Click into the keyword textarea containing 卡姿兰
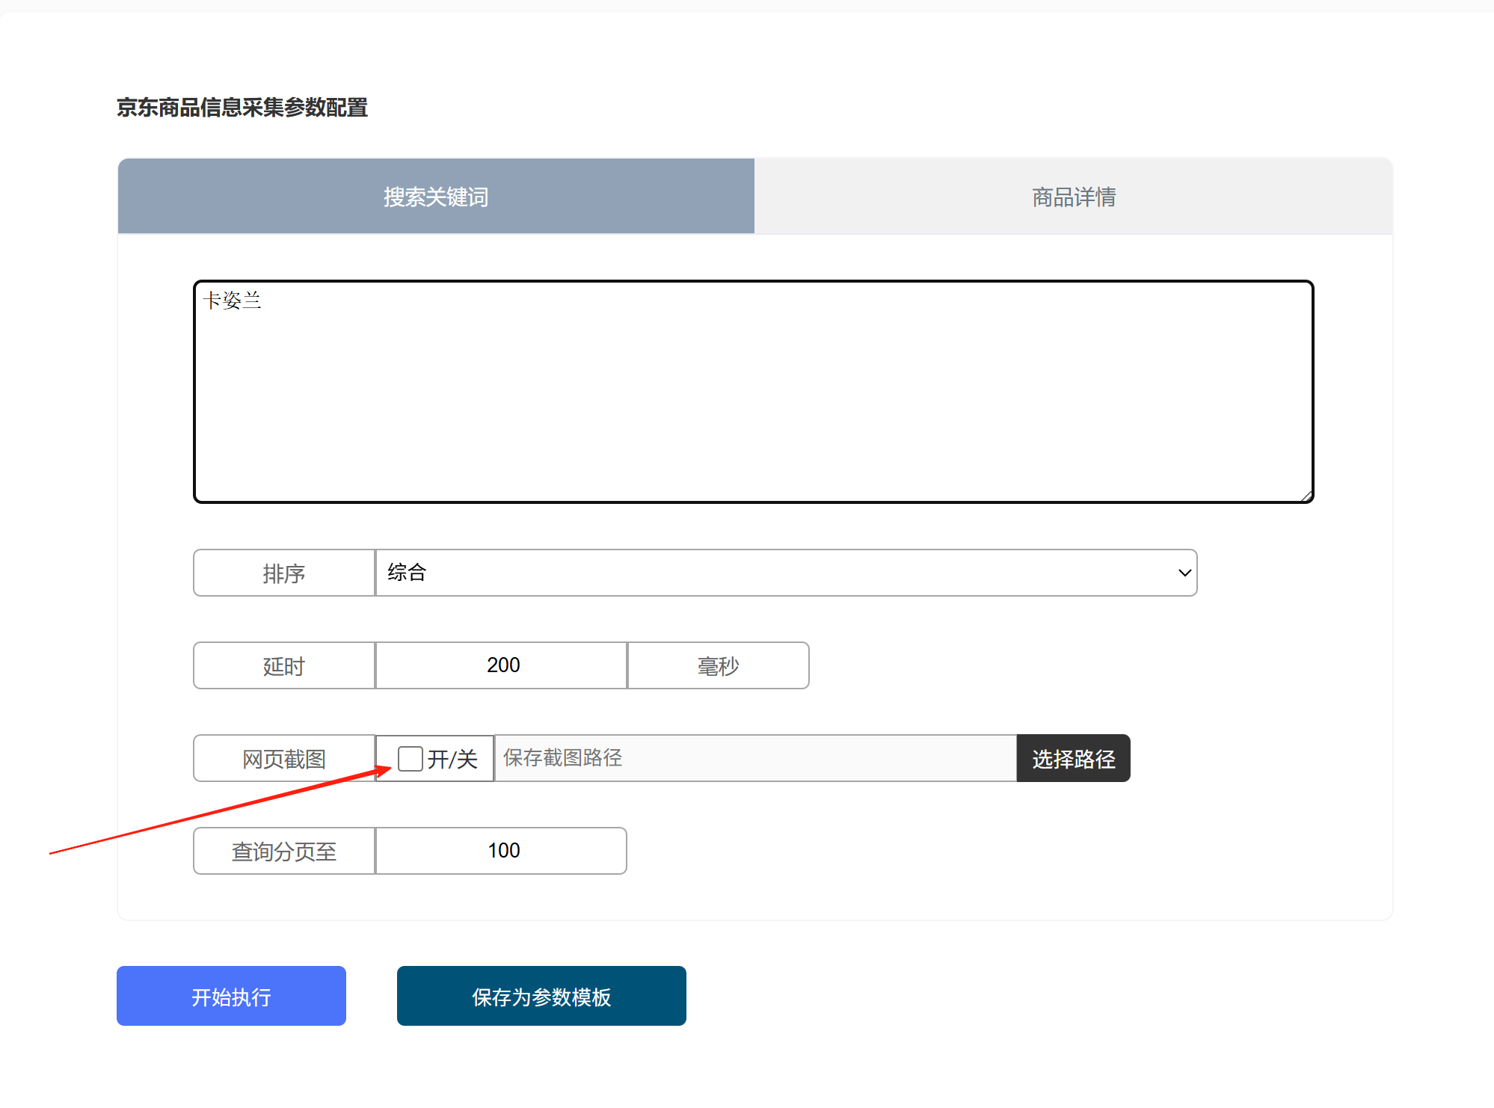The height and width of the screenshot is (1108, 1494). pos(753,392)
